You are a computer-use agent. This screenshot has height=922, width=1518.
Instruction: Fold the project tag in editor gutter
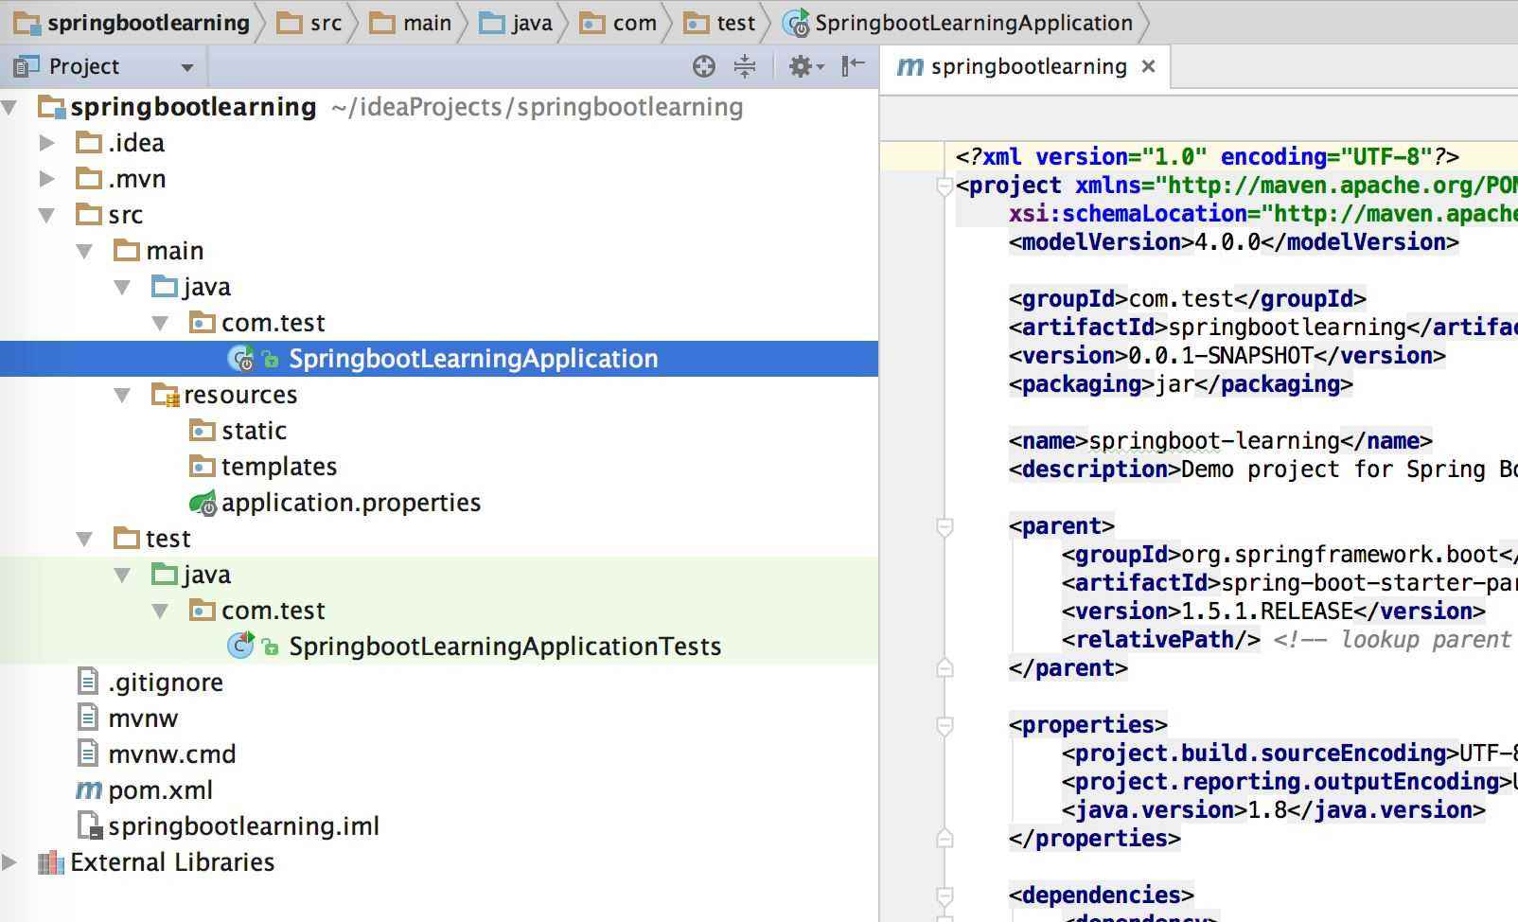(944, 186)
